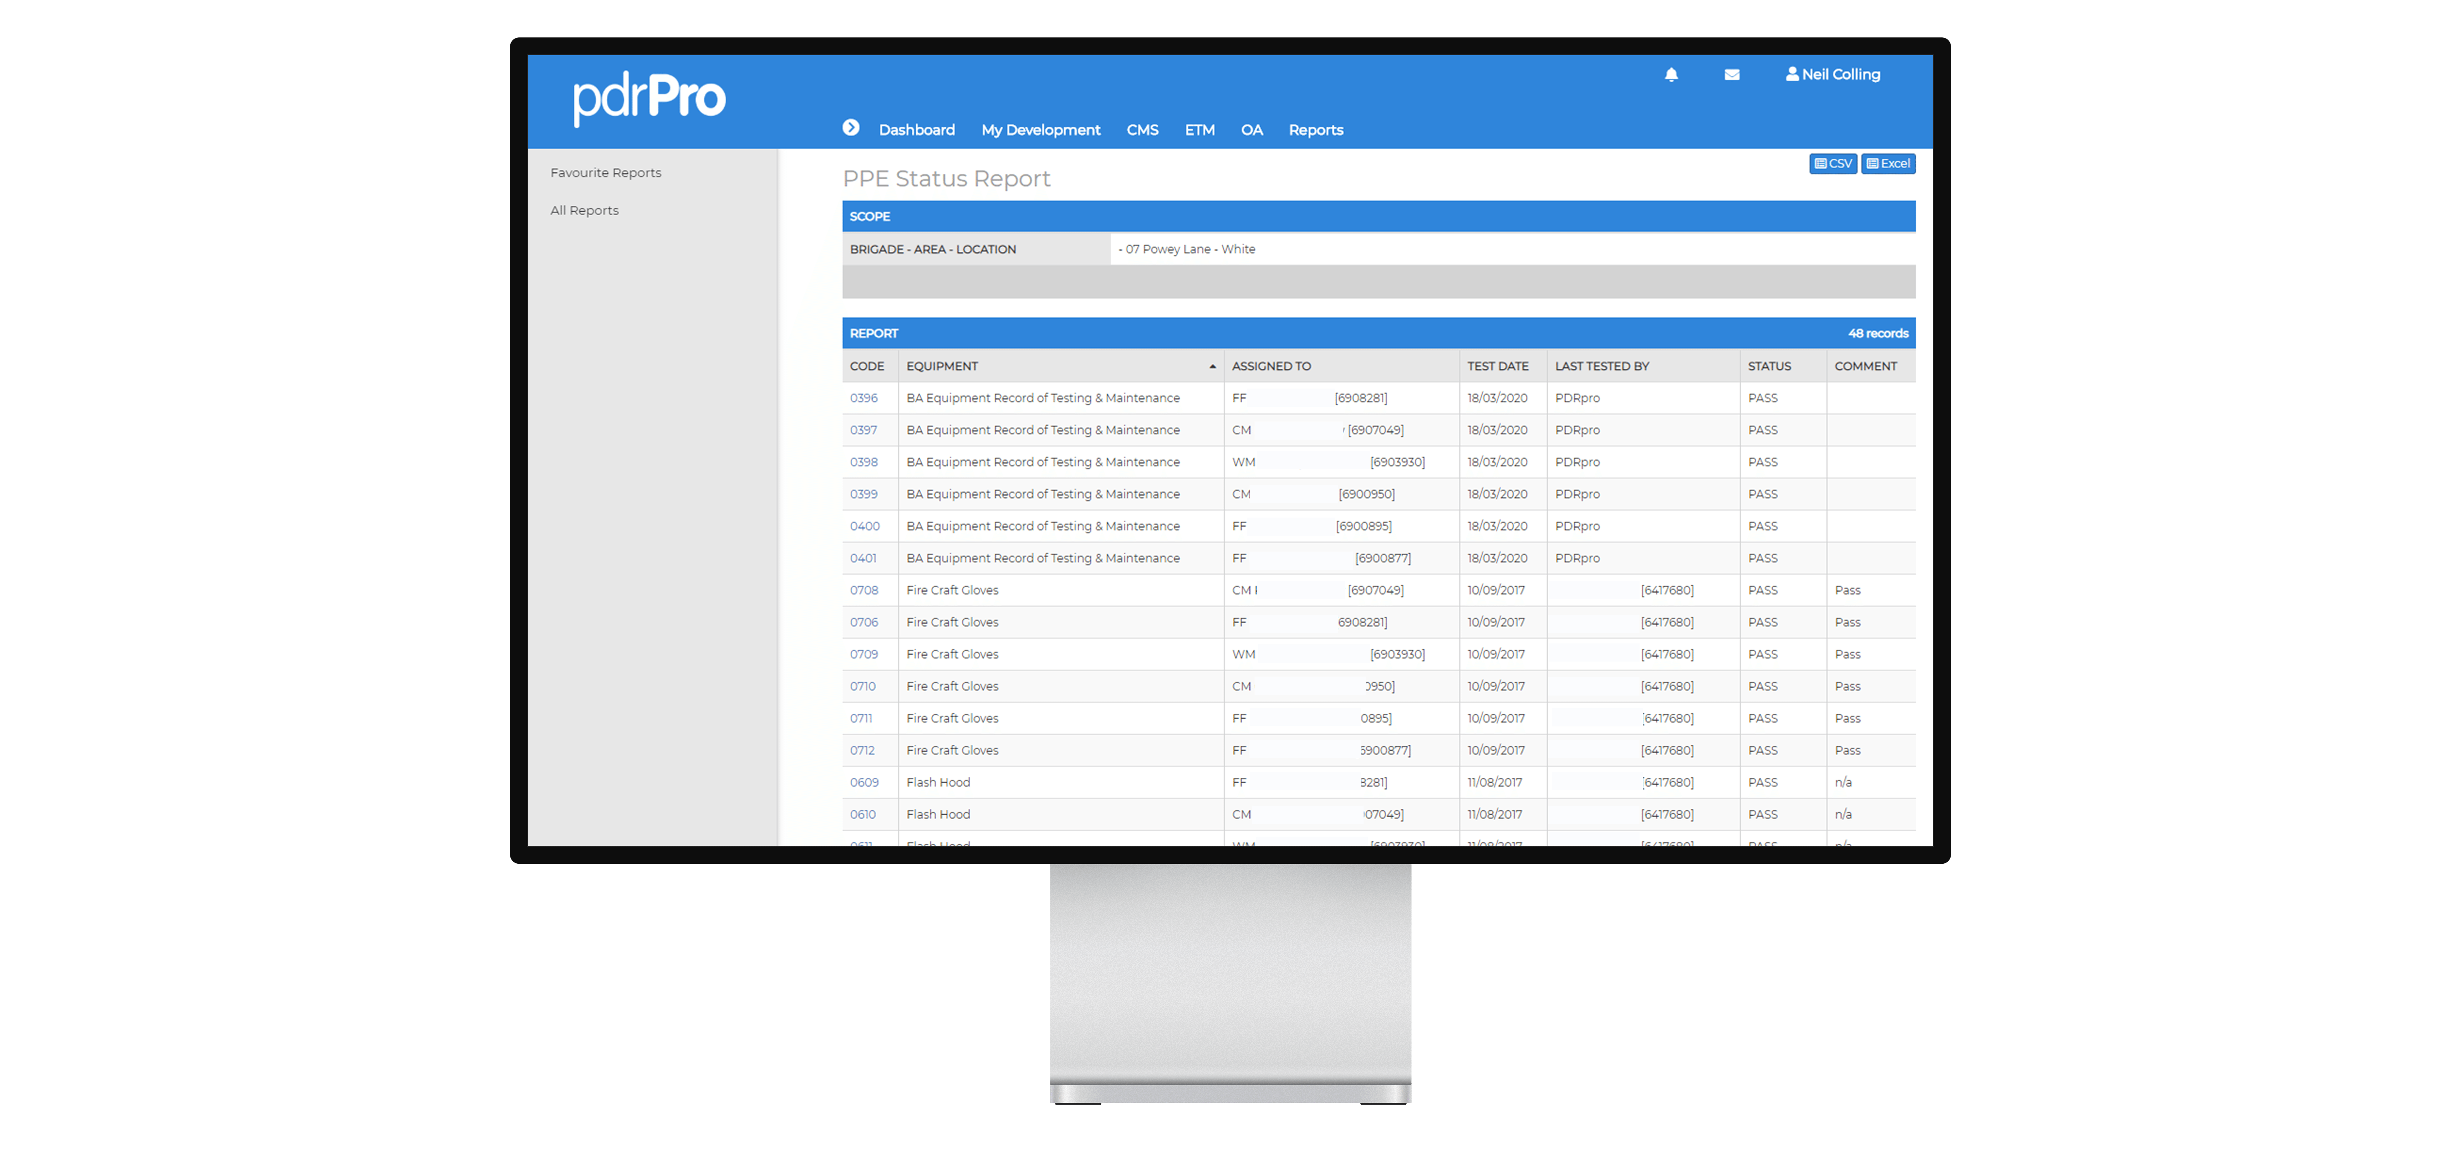Open the notifications bell icon

pyautogui.click(x=1671, y=75)
